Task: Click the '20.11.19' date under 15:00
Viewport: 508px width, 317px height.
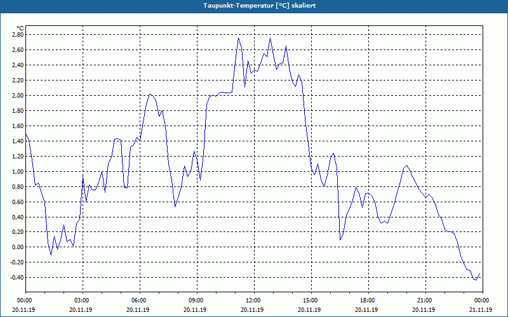Action: click(309, 310)
